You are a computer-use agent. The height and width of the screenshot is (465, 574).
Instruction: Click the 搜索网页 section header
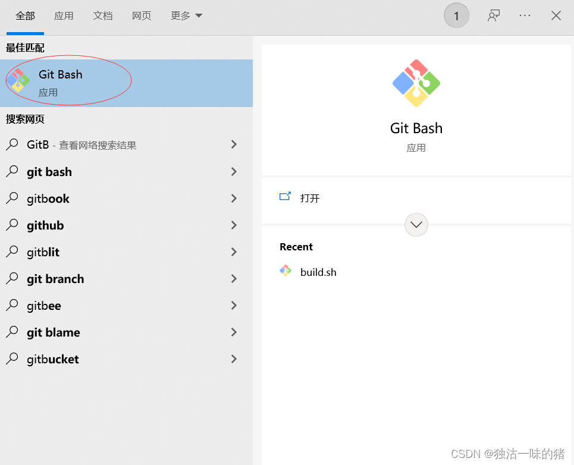25,119
